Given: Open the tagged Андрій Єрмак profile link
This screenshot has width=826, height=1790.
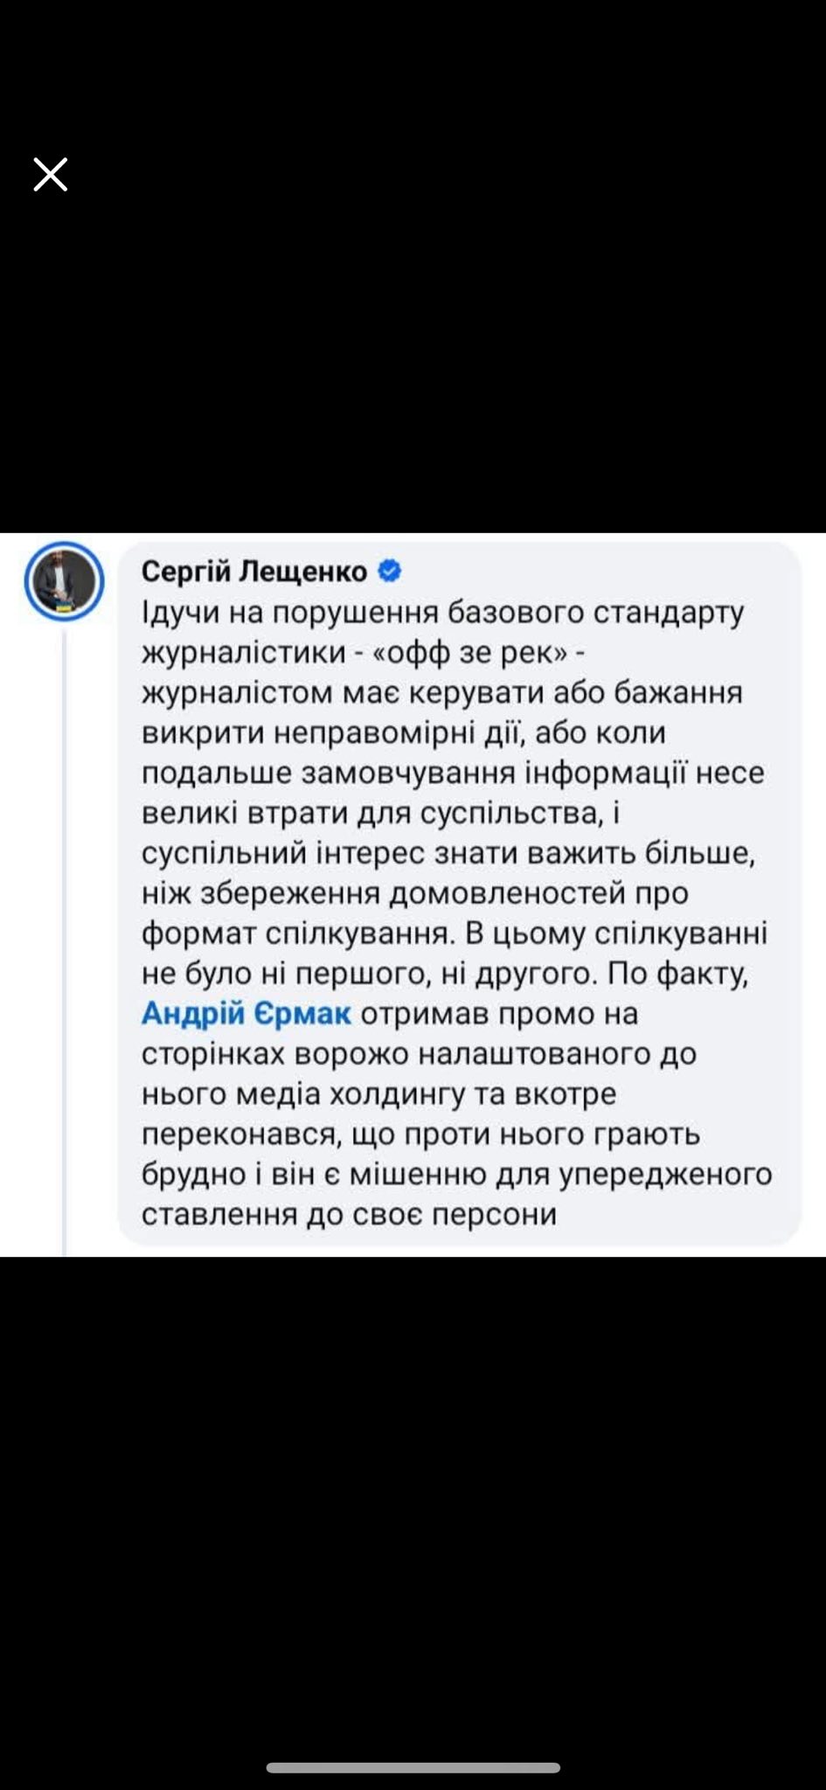Looking at the screenshot, I should (x=246, y=1014).
